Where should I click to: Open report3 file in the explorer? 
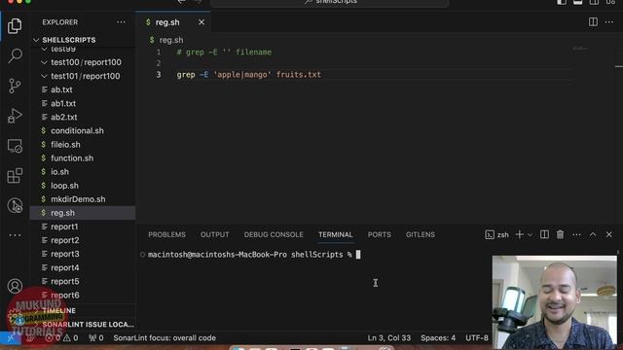[83, 254]
